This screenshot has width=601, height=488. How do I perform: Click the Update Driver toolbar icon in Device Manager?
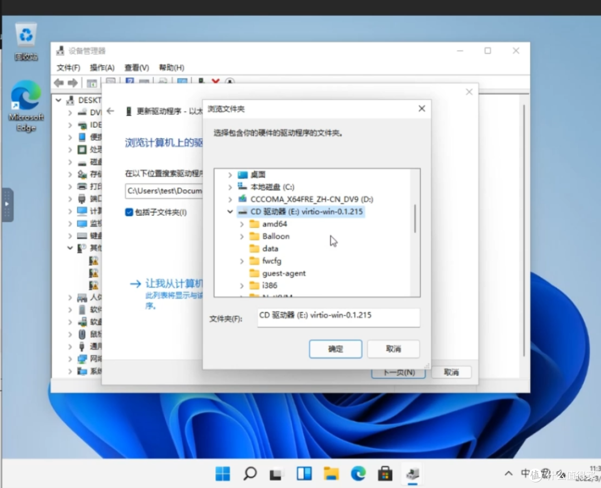[201, 82]
